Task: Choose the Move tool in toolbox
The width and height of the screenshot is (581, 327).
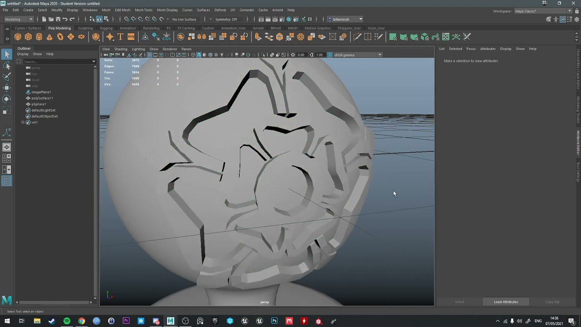Action: pos(7,88)
